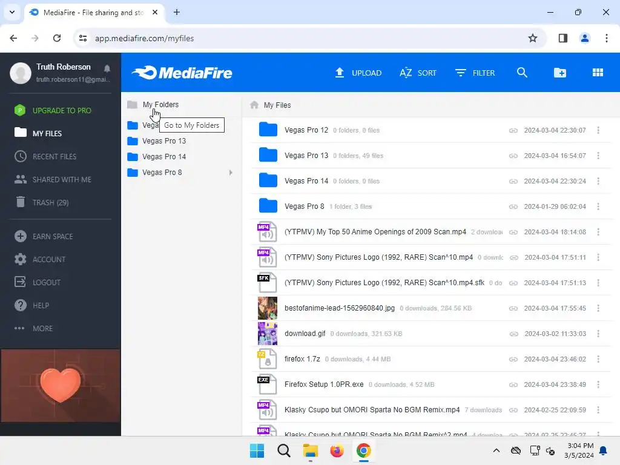Open a new browser tab

(177, 12)
